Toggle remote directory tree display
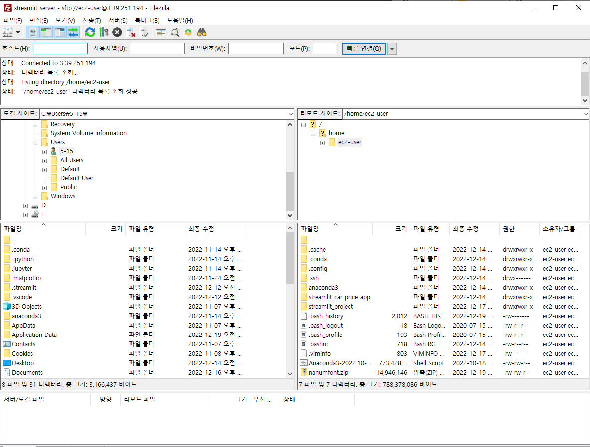 coord(59,33)
